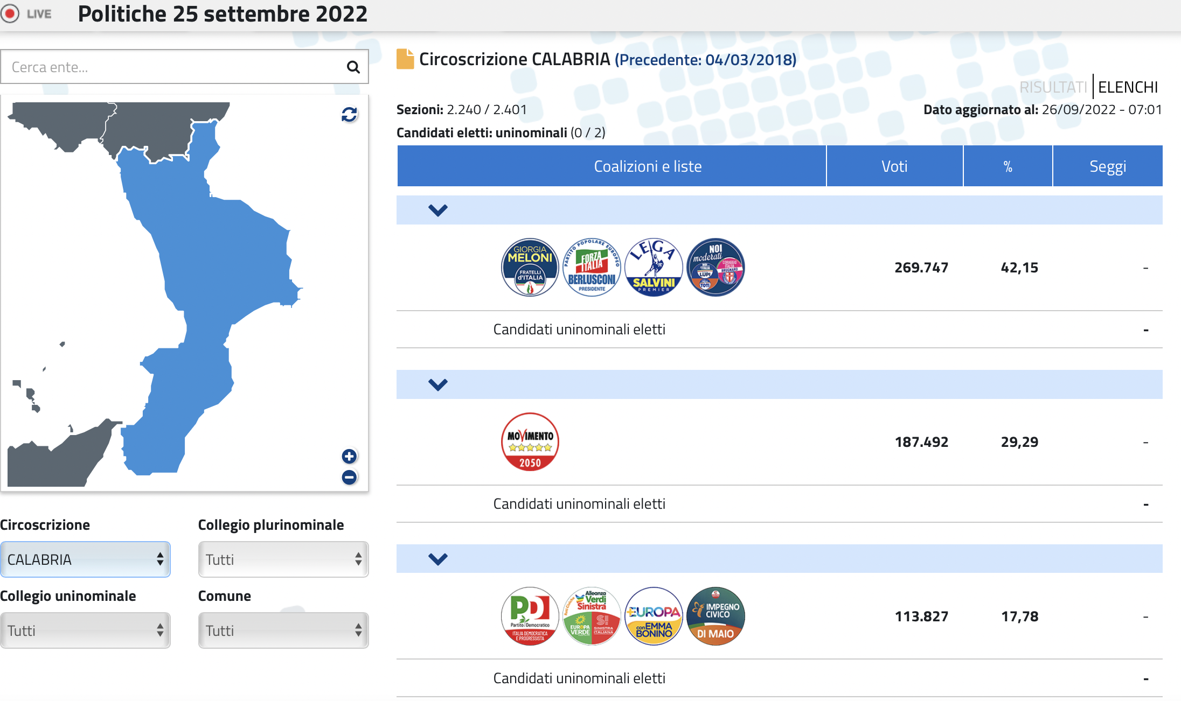Click the Precedente 04/03/2018 link
Screen dimensions: 1181x701
tap(705, 60)
